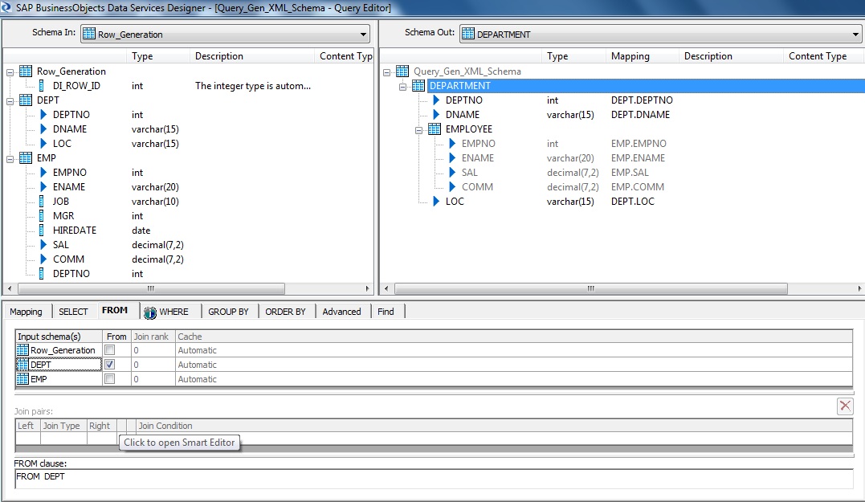Click the arrow icon beside SAL under EMP

[x=43, y=244]
